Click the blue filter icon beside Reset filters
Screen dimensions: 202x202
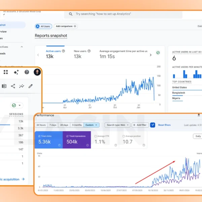[153, 125]
